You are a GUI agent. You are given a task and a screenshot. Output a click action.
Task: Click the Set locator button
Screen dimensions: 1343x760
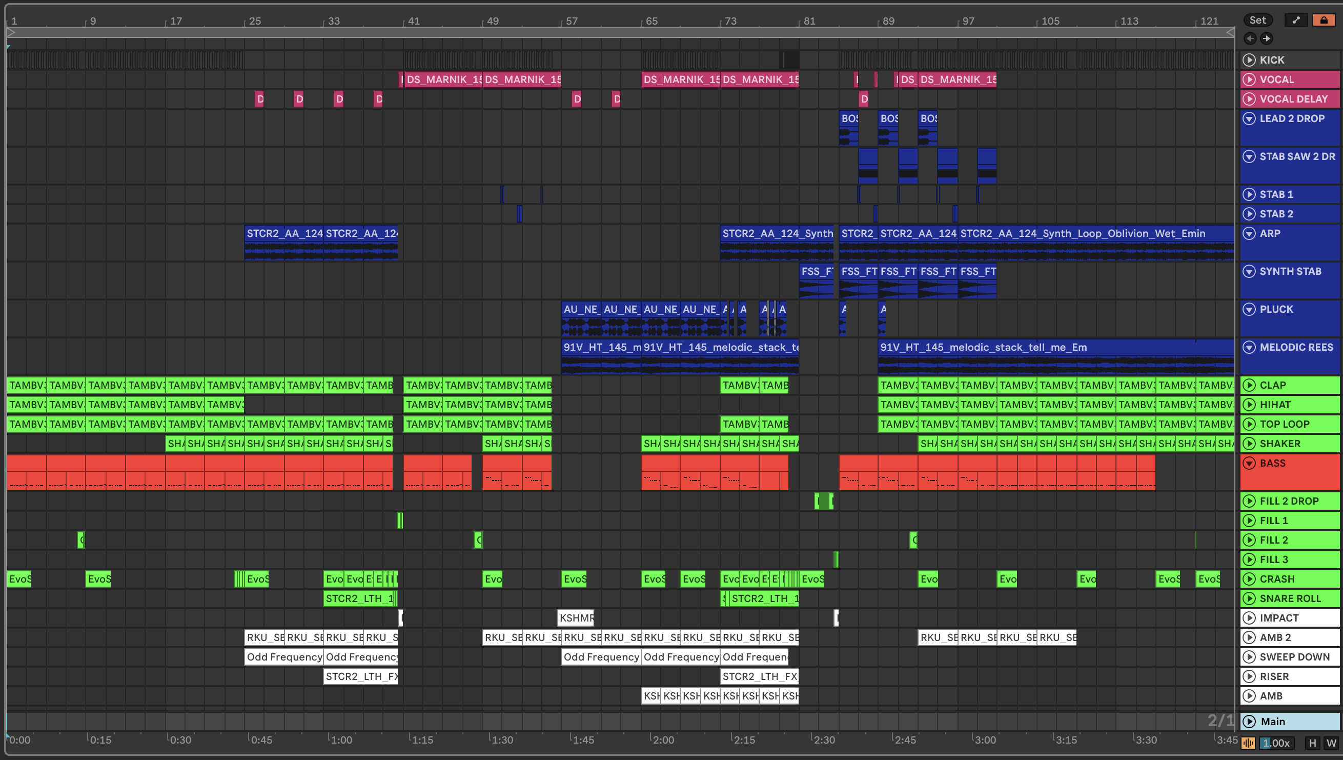(1257, 20)
